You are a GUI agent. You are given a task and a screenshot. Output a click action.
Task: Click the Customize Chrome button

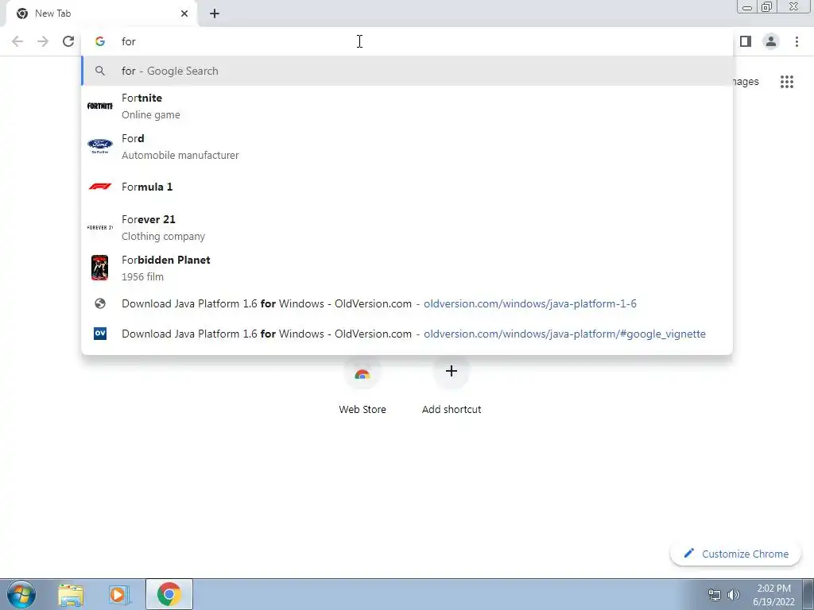click(736, 554)
